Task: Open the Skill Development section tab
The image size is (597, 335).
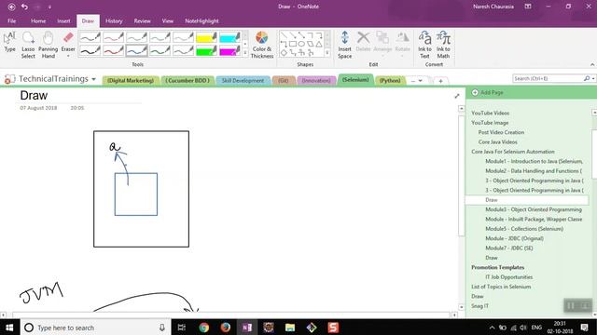Action: click(x=243, y=81)
